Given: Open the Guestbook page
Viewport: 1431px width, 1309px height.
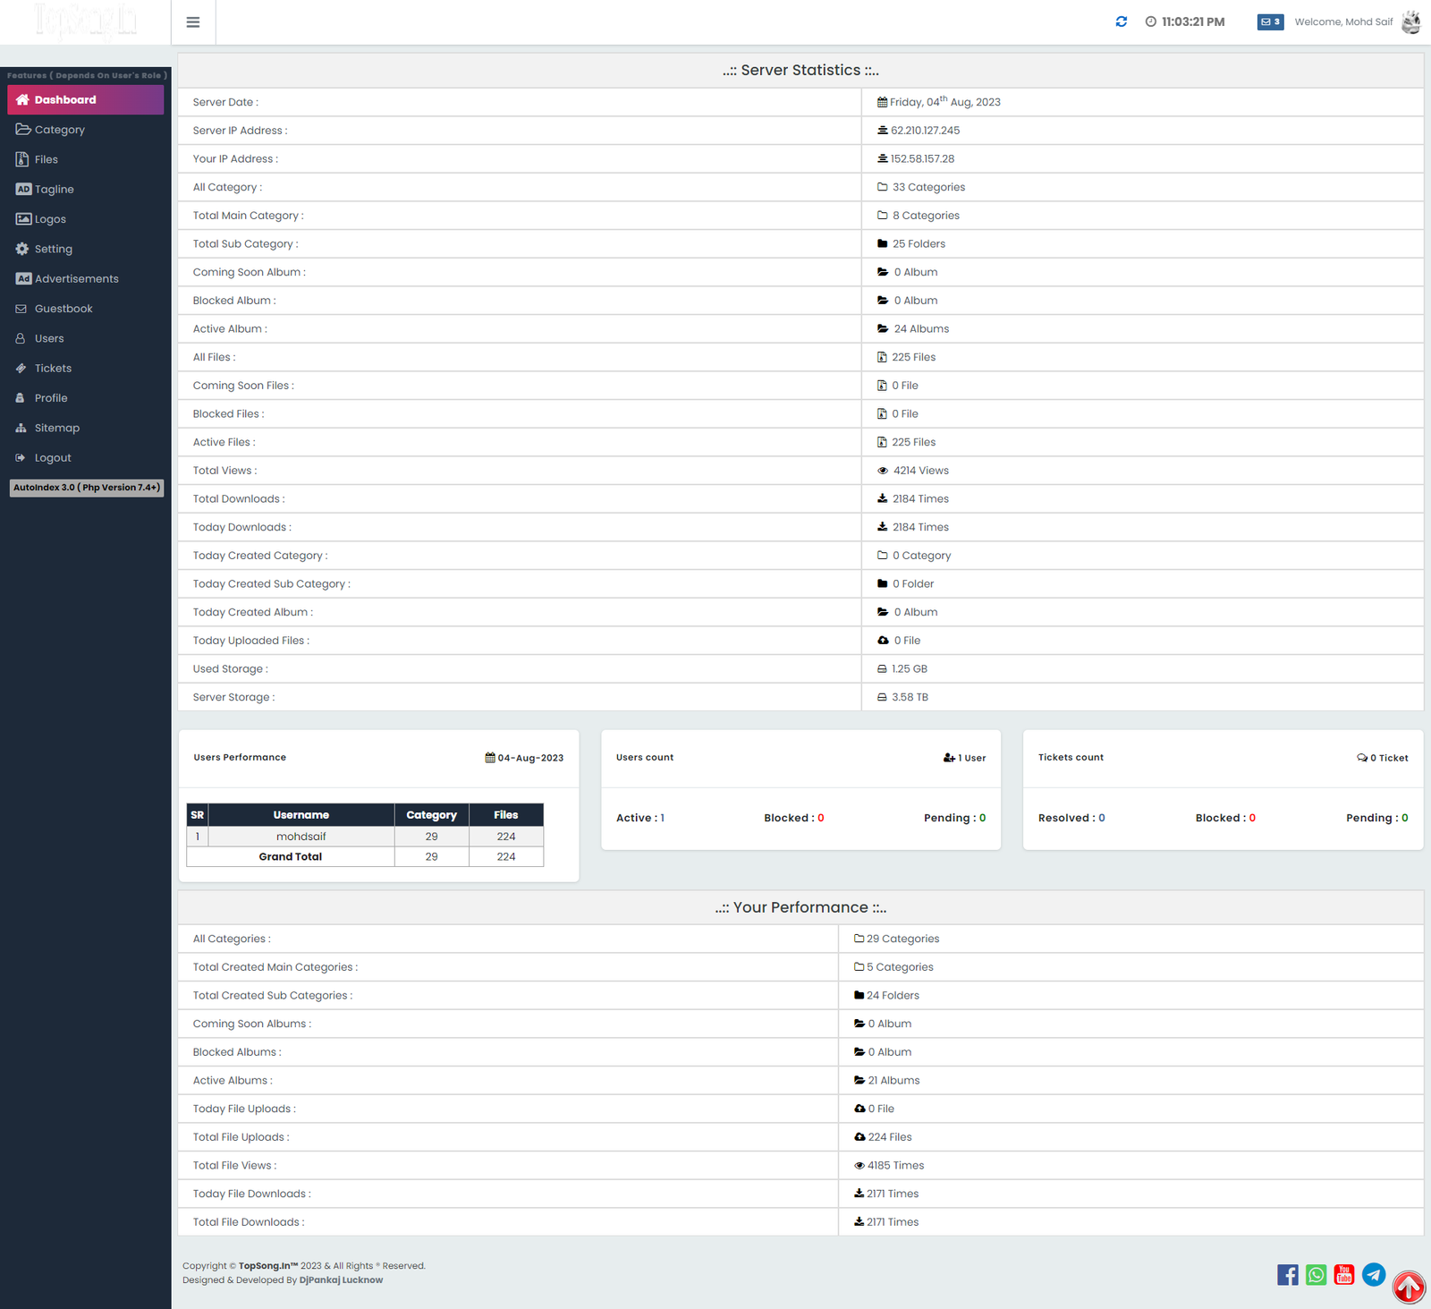Looking at the screenshot, I should tap(63, 309).
